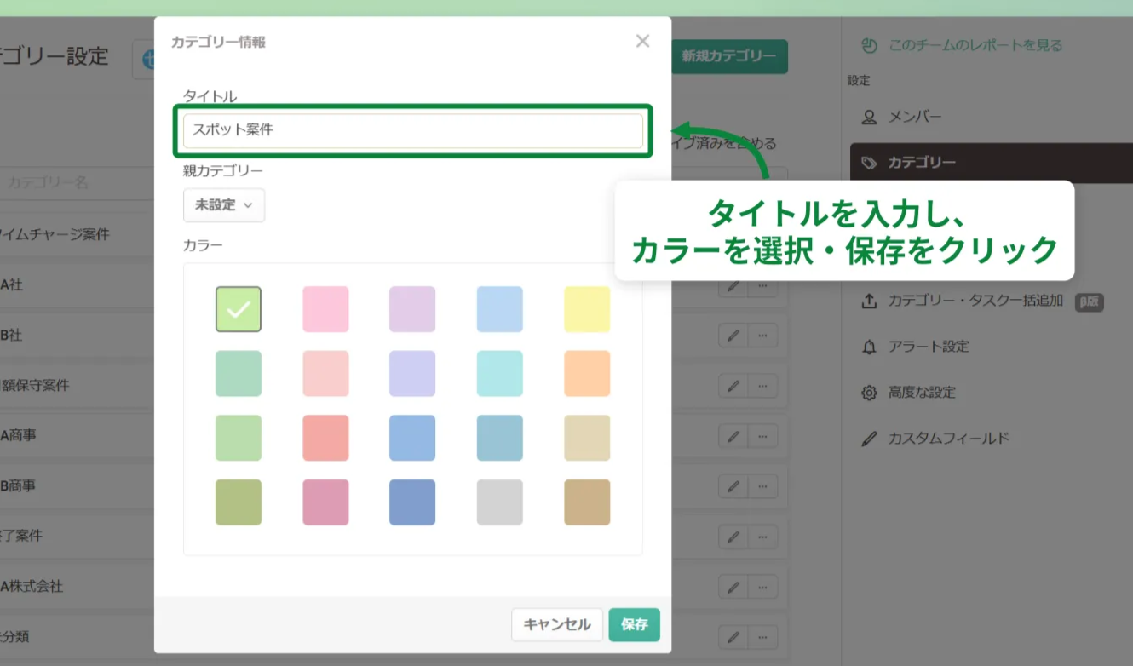
Task: Open the more options icon for B社 row
Action: point(762,336)
